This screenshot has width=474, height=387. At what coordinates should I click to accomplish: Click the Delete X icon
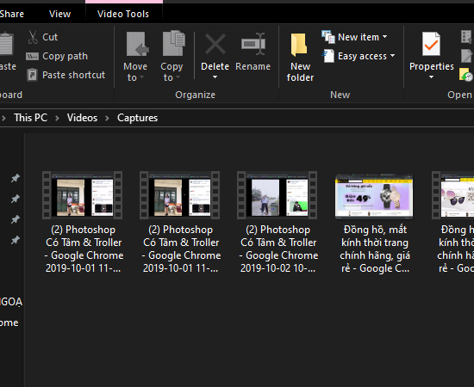tap(215, 44)
